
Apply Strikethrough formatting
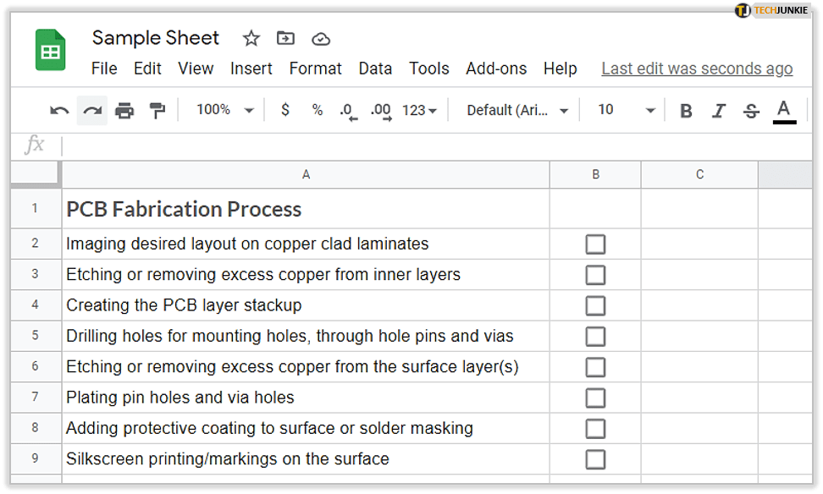751,111
